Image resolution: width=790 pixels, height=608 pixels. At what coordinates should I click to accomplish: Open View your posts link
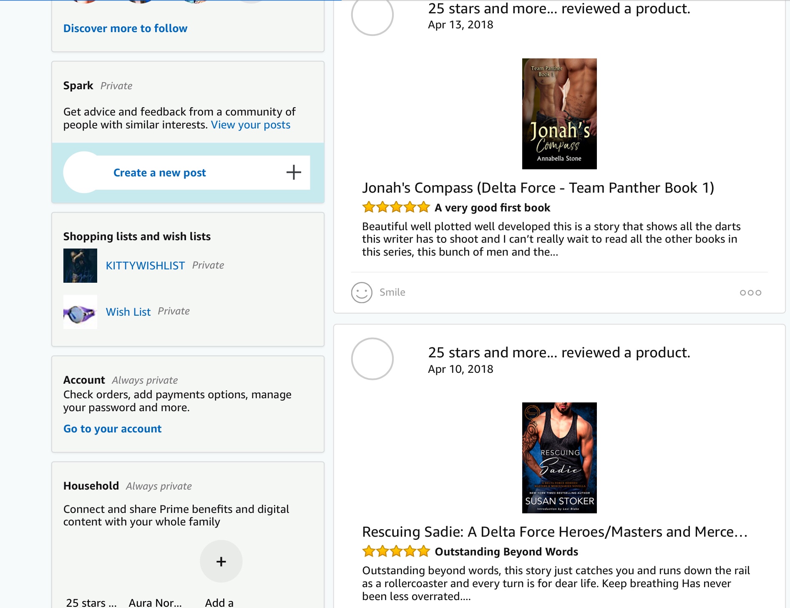[x=250, y=125]
